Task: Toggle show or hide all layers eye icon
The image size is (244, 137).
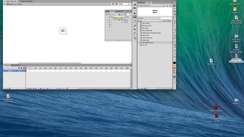Action: tap(19, 68)
